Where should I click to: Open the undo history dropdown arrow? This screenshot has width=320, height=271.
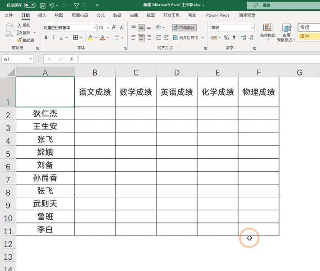[x=57, y=5]
